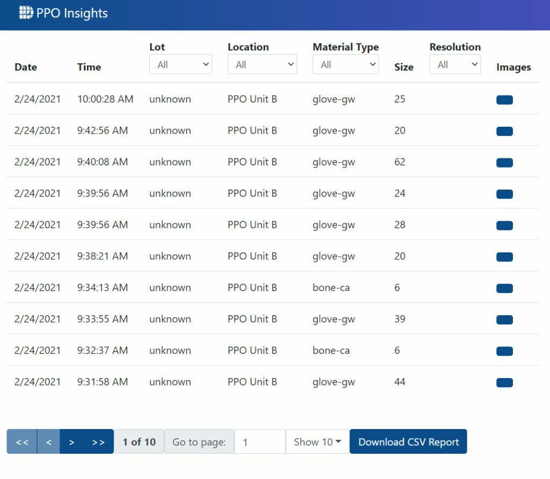Click the Location column label
Image resolution: width=550 pixels, height=479 pixels.
248,47
